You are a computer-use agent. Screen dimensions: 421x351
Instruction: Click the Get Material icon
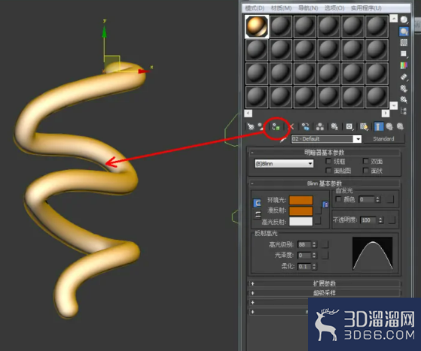pos(251,126)
